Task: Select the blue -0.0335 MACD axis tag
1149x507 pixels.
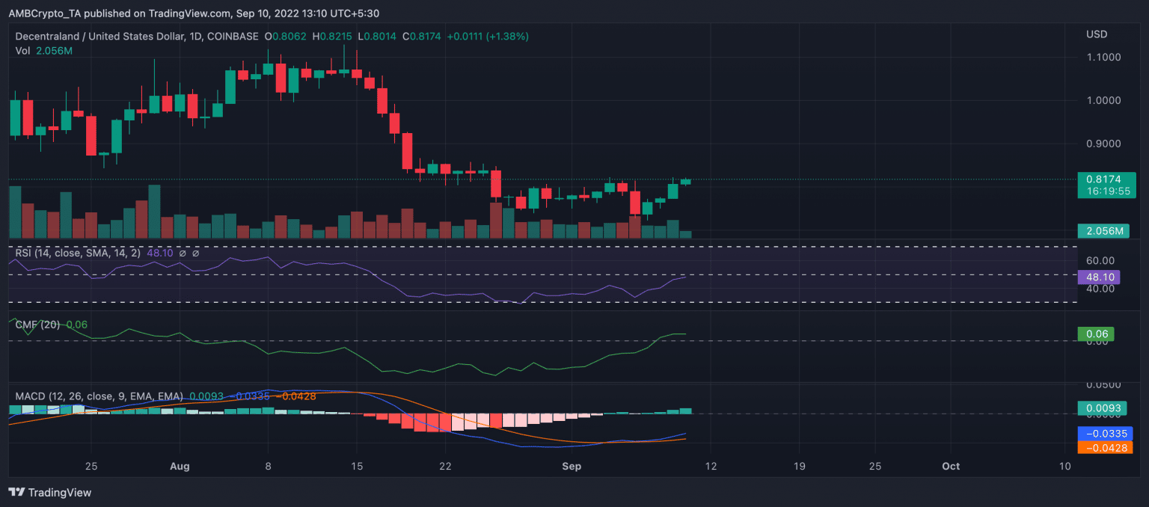Action: [x=1105, y=433]
